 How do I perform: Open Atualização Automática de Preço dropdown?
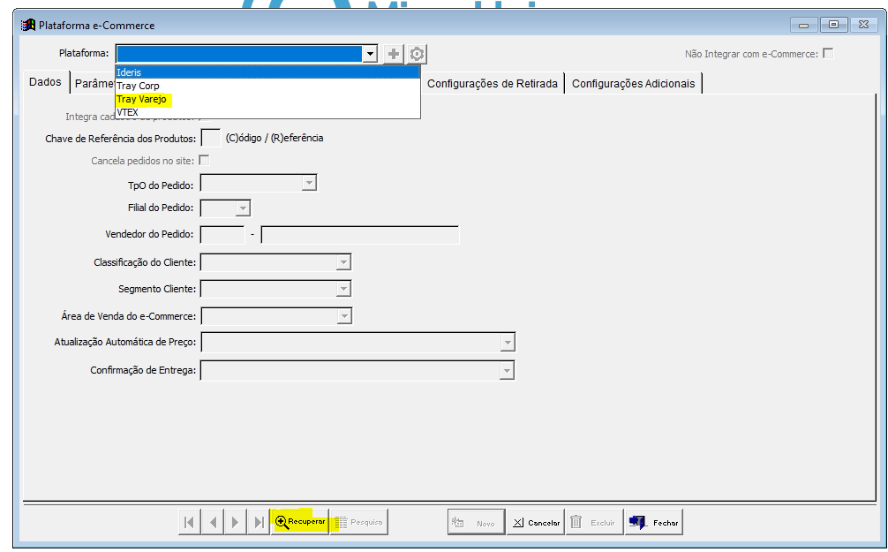click(x=508, y=343)
